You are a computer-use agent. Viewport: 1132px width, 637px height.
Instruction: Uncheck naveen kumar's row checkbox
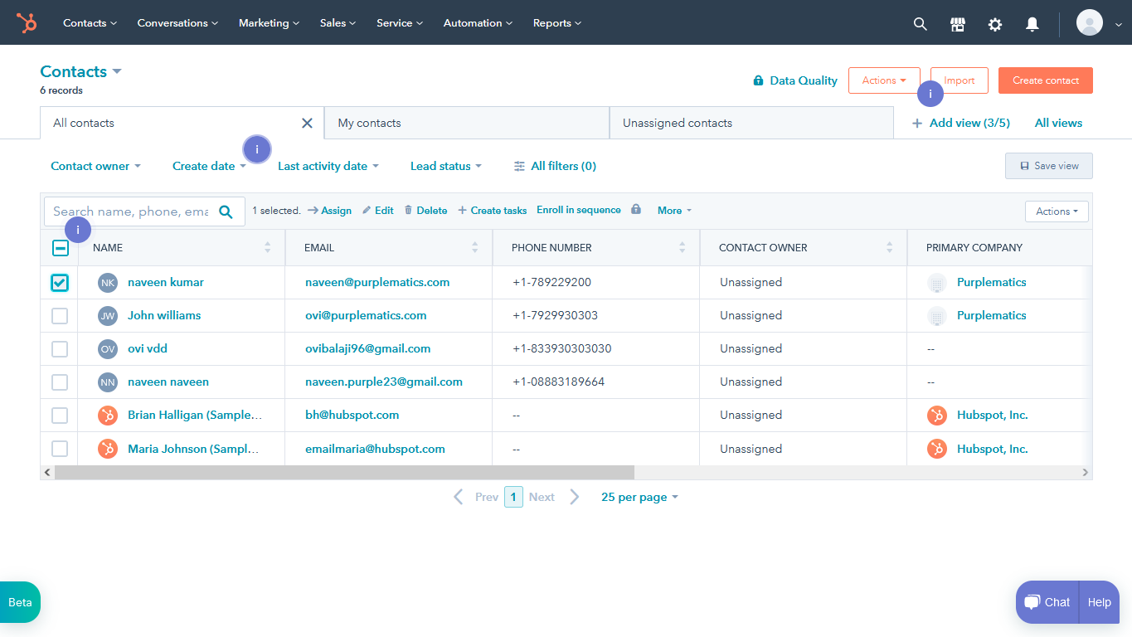pos(59,282)
